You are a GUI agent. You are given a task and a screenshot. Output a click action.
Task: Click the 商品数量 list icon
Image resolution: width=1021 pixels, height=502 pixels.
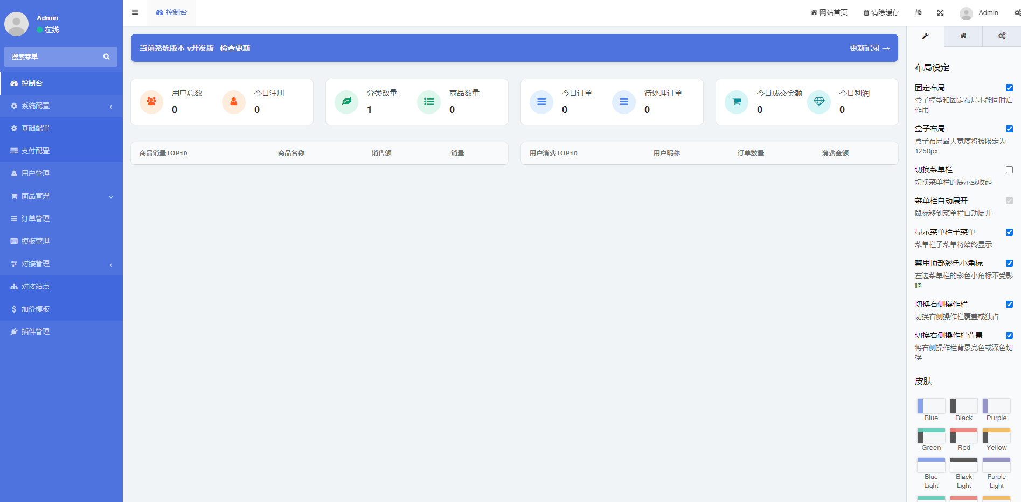click(x=429, y=102)
